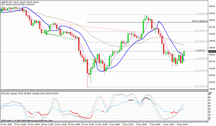
Task: Click the 9 Dec 20:00 time label
Action: point(182,125)
